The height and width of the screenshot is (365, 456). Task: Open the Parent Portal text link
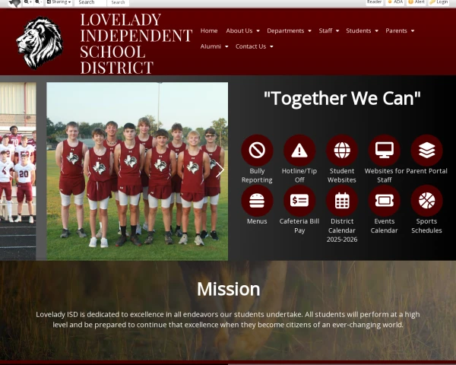coord(426,171)
